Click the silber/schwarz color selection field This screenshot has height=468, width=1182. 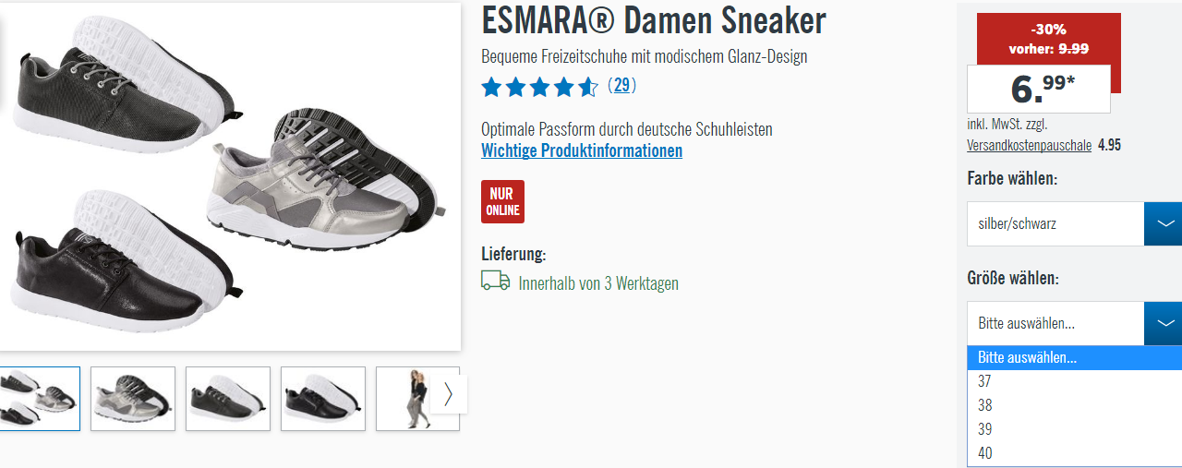pyautogui.click(x=1055, y=223)
